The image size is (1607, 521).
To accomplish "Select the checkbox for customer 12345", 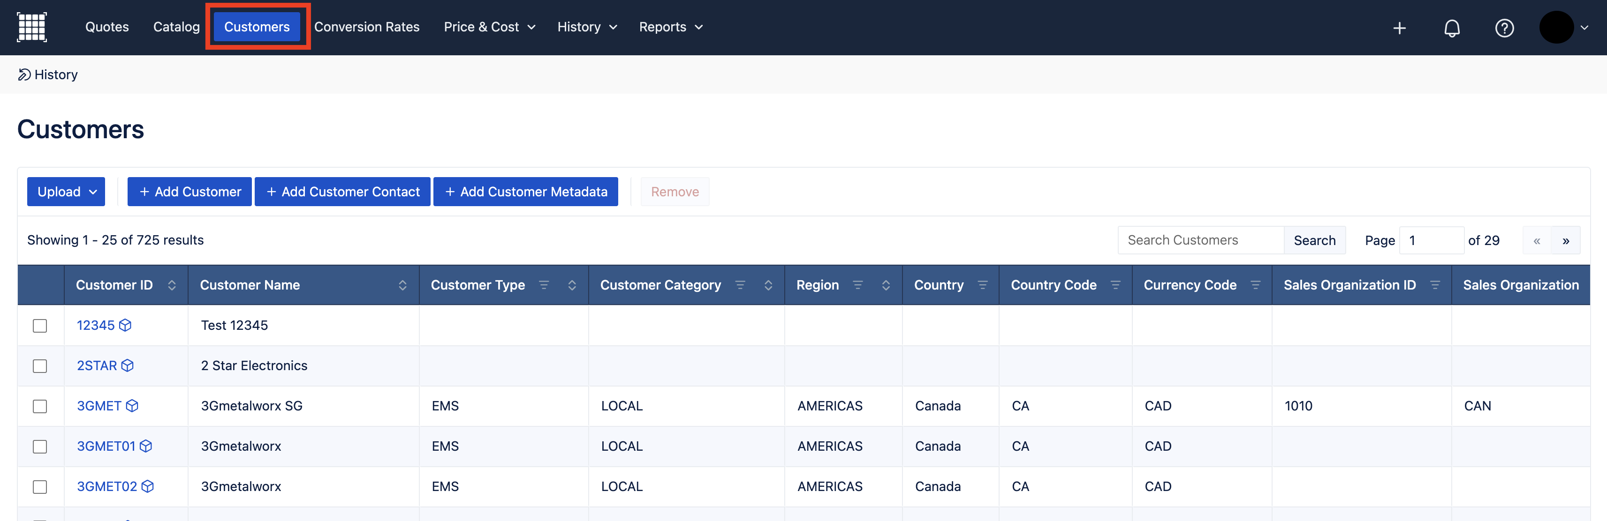I will coord(40,326).
